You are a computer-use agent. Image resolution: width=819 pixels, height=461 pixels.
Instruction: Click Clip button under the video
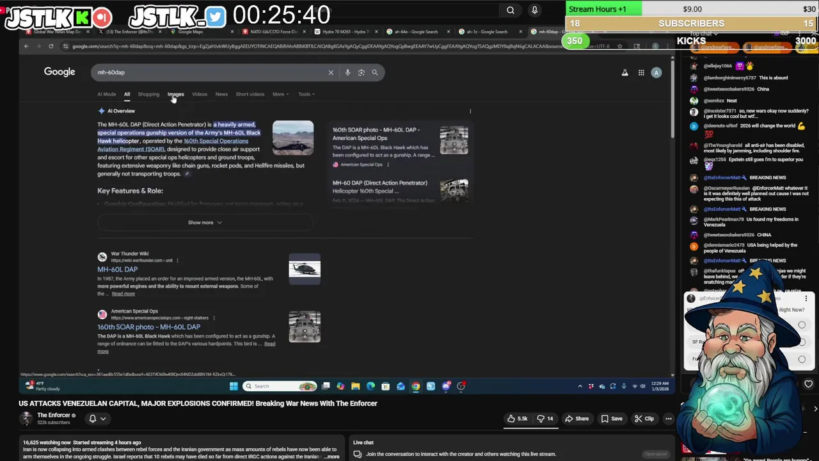click(x=644, y=419)
